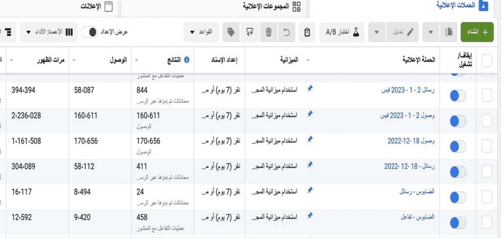Select checkbox for وصول 18 -12-2022 row
This screenshot has width=501, height=238.
click(x=487, y=147)
